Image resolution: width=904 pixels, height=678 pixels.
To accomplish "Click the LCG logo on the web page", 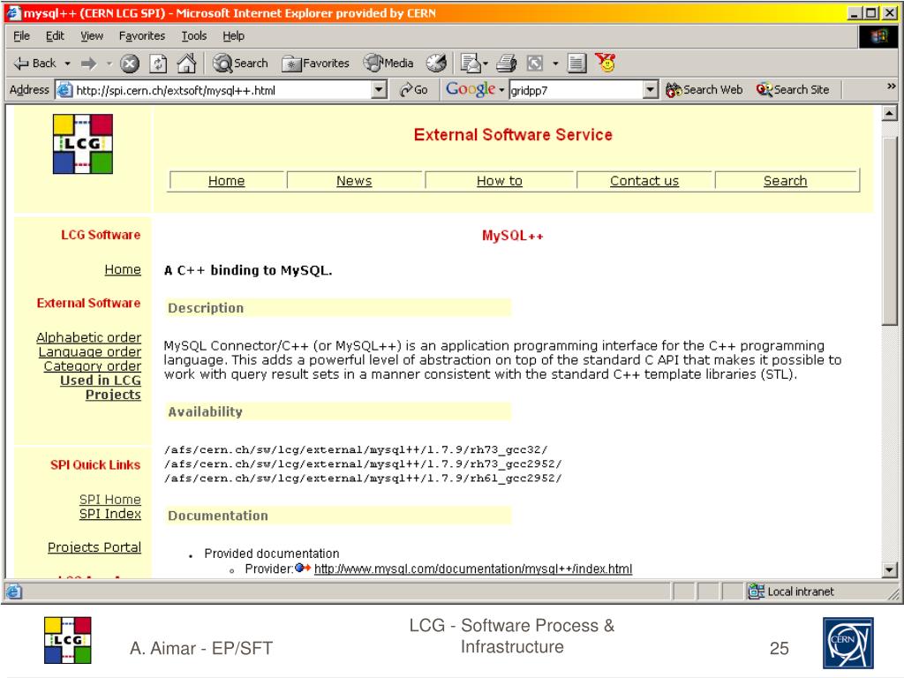I will point(82,144).
